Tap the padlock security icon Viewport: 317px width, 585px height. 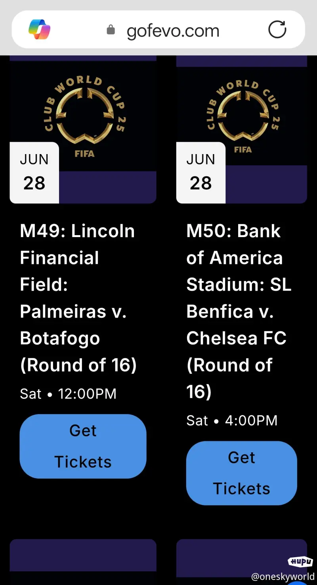111,30
